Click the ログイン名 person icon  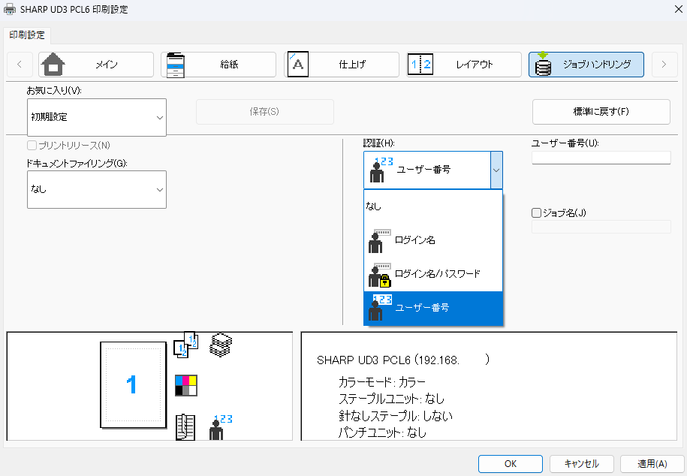379,241
